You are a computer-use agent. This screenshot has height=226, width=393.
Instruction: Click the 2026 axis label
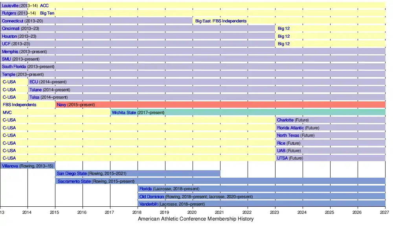[357, 213]
